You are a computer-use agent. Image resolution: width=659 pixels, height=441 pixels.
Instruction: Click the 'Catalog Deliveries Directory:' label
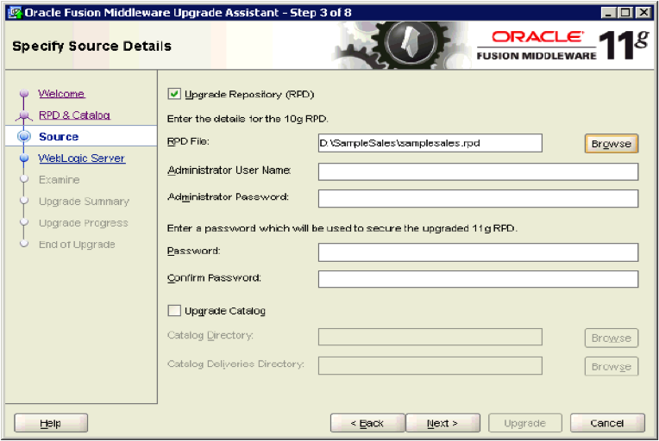pyautogui.click(x=235, y=363)
